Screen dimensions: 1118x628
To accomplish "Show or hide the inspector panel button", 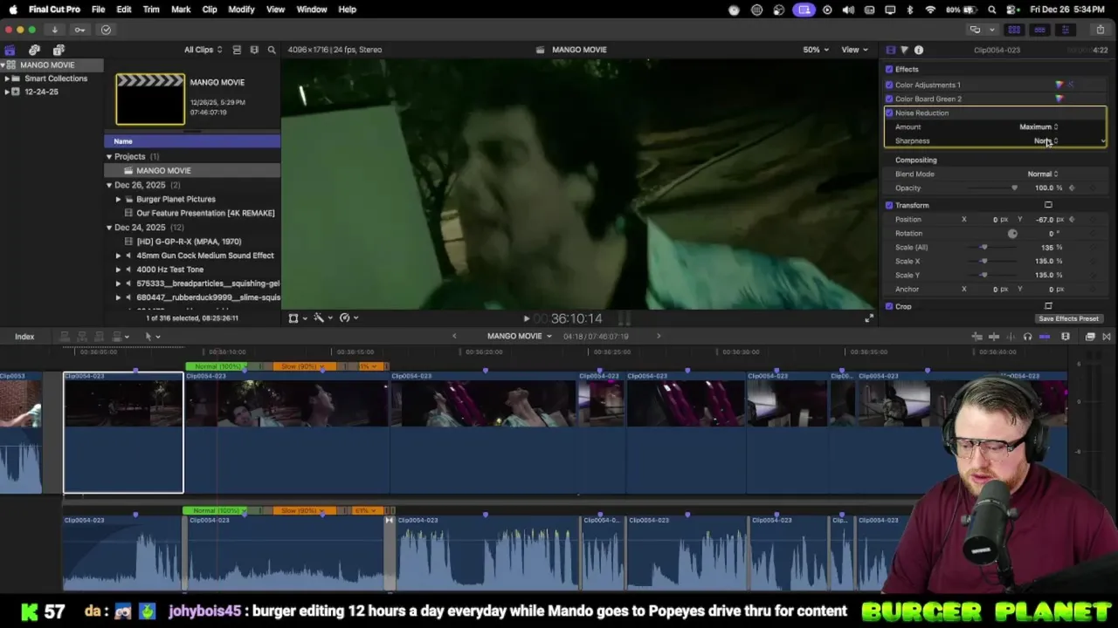I will tap(1065, 30).
